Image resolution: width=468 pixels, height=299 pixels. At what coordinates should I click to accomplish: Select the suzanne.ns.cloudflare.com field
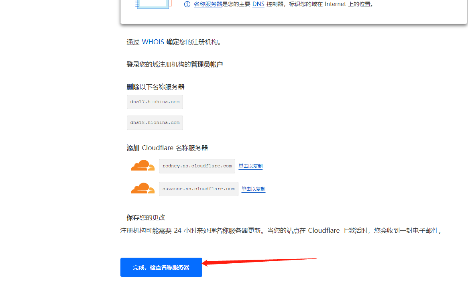[199, 189]
